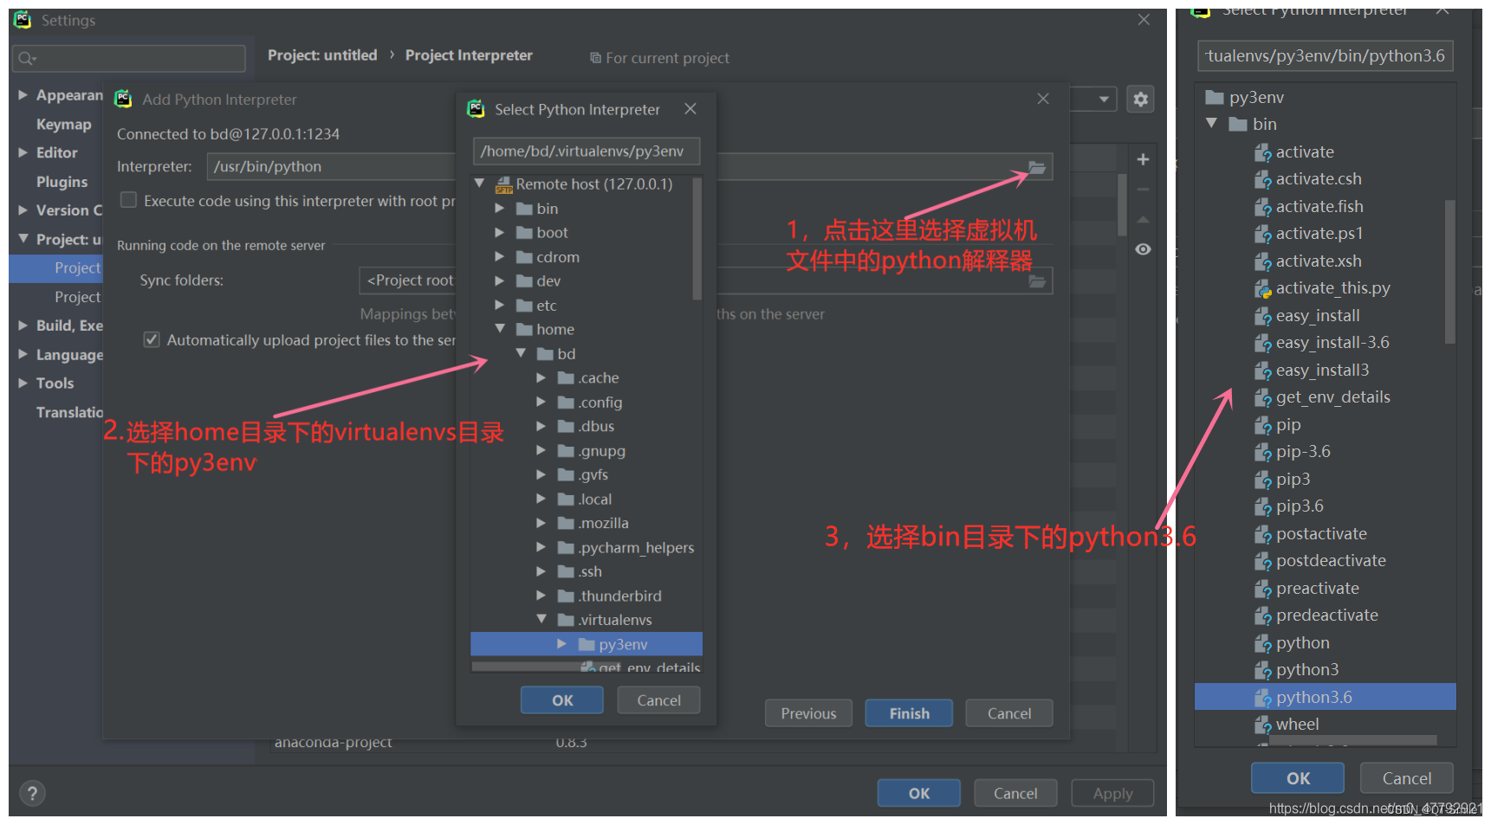1491x825 pixels.
Task: Open Keymap settings section
Action: point(63,125)
